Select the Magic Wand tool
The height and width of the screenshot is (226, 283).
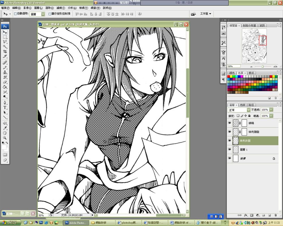[5, 47]
